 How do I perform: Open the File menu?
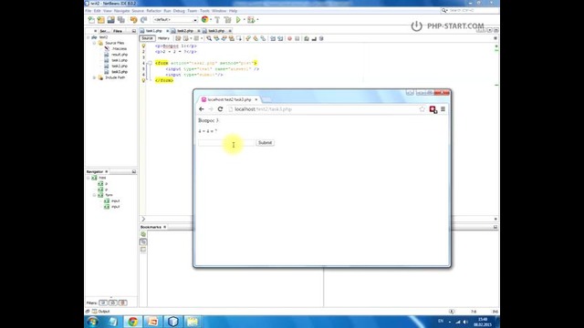[x=89, y=11]
